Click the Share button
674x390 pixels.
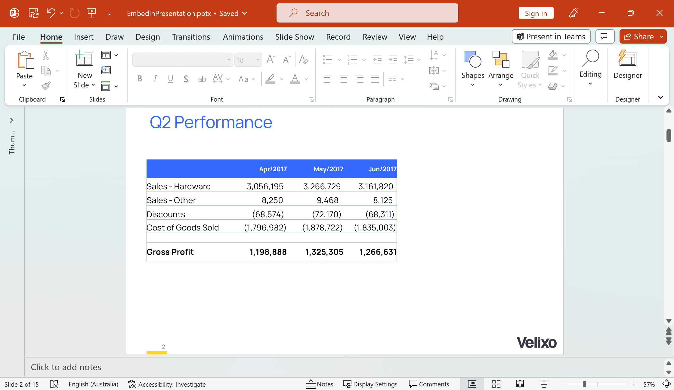click(x=639, y=37)
